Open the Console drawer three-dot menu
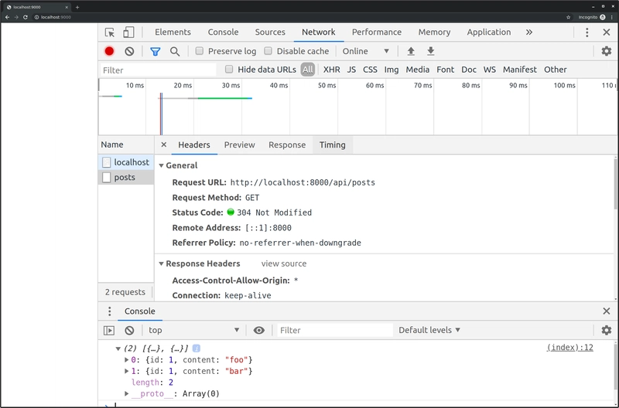Screen dimensions: 619x408 [110, 311]
